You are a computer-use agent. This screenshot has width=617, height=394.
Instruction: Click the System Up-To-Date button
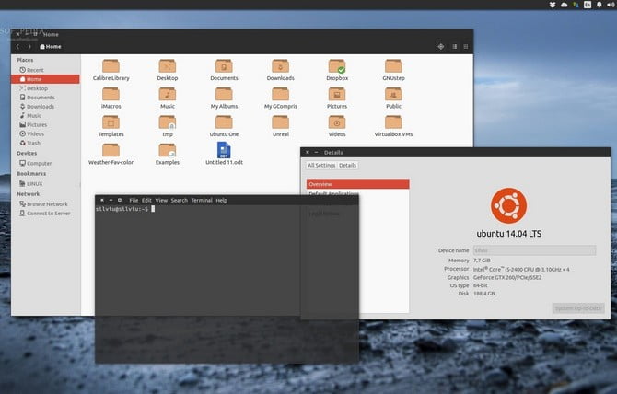click(x=578, y=308)
